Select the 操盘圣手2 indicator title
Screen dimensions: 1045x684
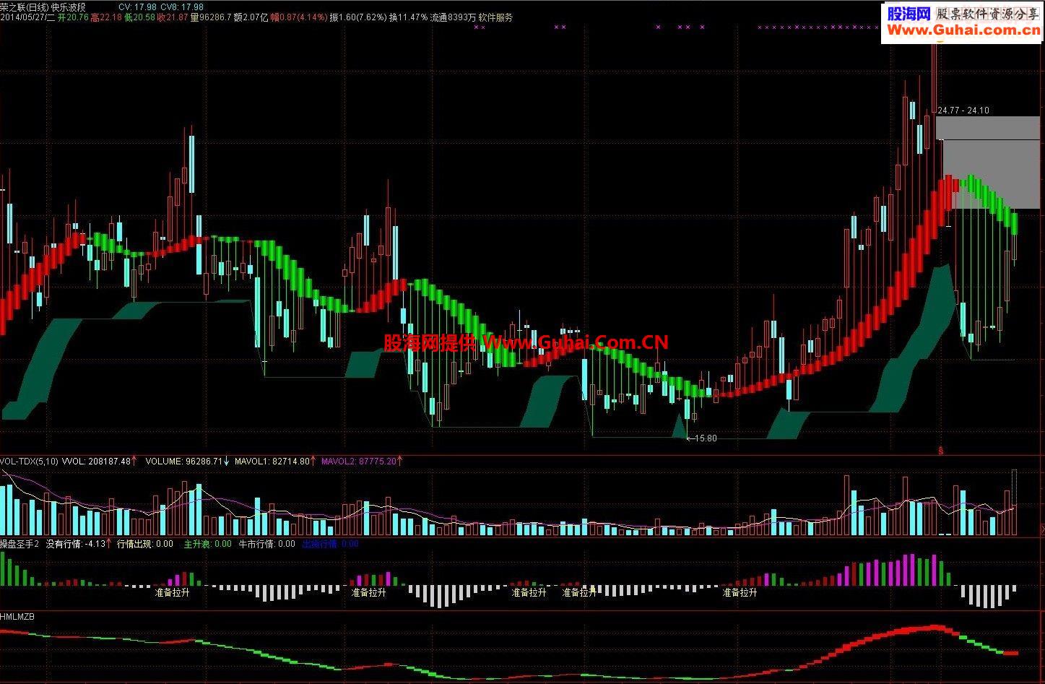pyautogui.click(x=19, y=544)
